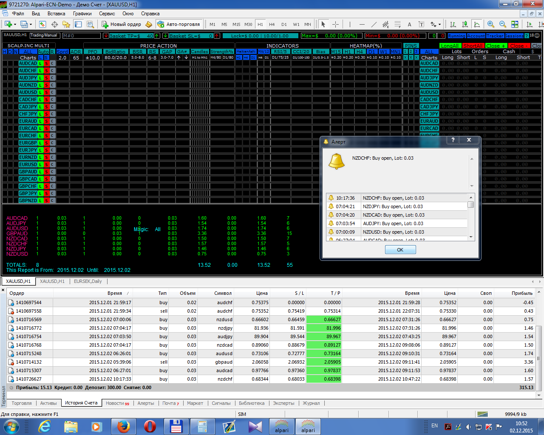Toggle the red S button for AUDCHF

click(47, 71)
